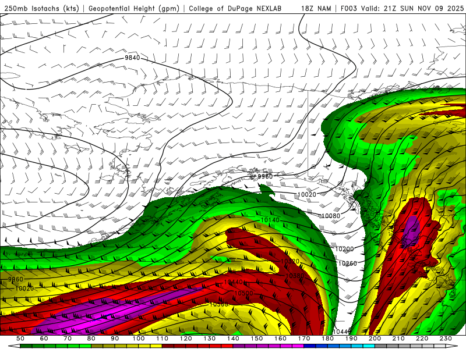466x349 pixels.
Task: Click the 140 kts color scale label
Action: (233, 339)
